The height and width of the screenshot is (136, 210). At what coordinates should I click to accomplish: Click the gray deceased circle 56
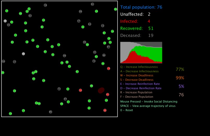point(3,61)
